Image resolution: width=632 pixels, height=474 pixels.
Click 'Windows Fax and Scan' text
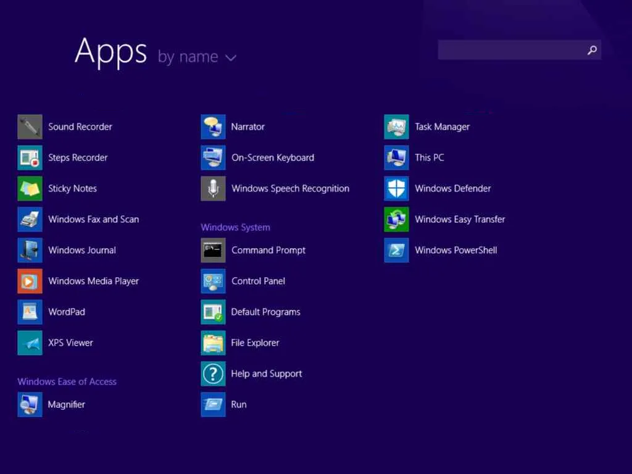[94, 219]
